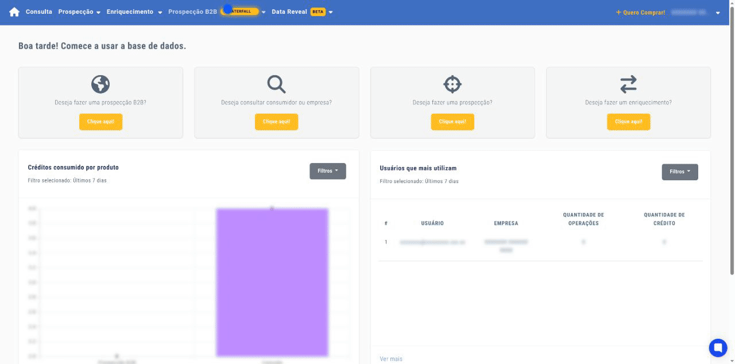Click the BETA badge
Screen dimensions: 735x364
pyautogui.click(x=318, y=11)
